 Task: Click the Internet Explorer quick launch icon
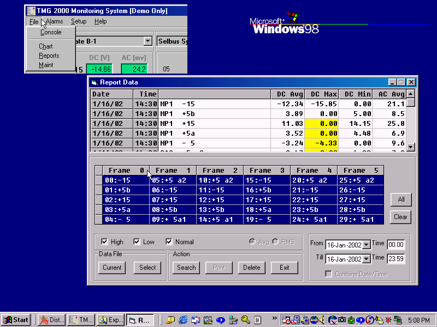point(184,320)
